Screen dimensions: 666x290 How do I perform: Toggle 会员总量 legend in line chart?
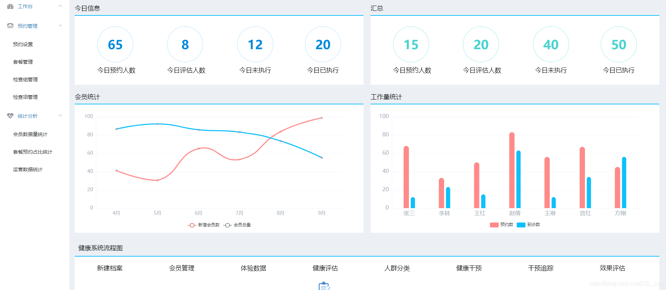tap(237, 225)
